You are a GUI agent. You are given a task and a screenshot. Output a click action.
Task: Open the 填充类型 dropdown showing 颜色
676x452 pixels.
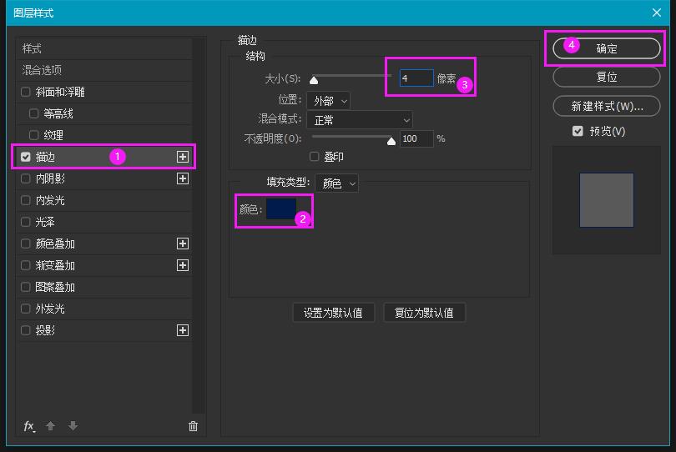tap(336, 183)
